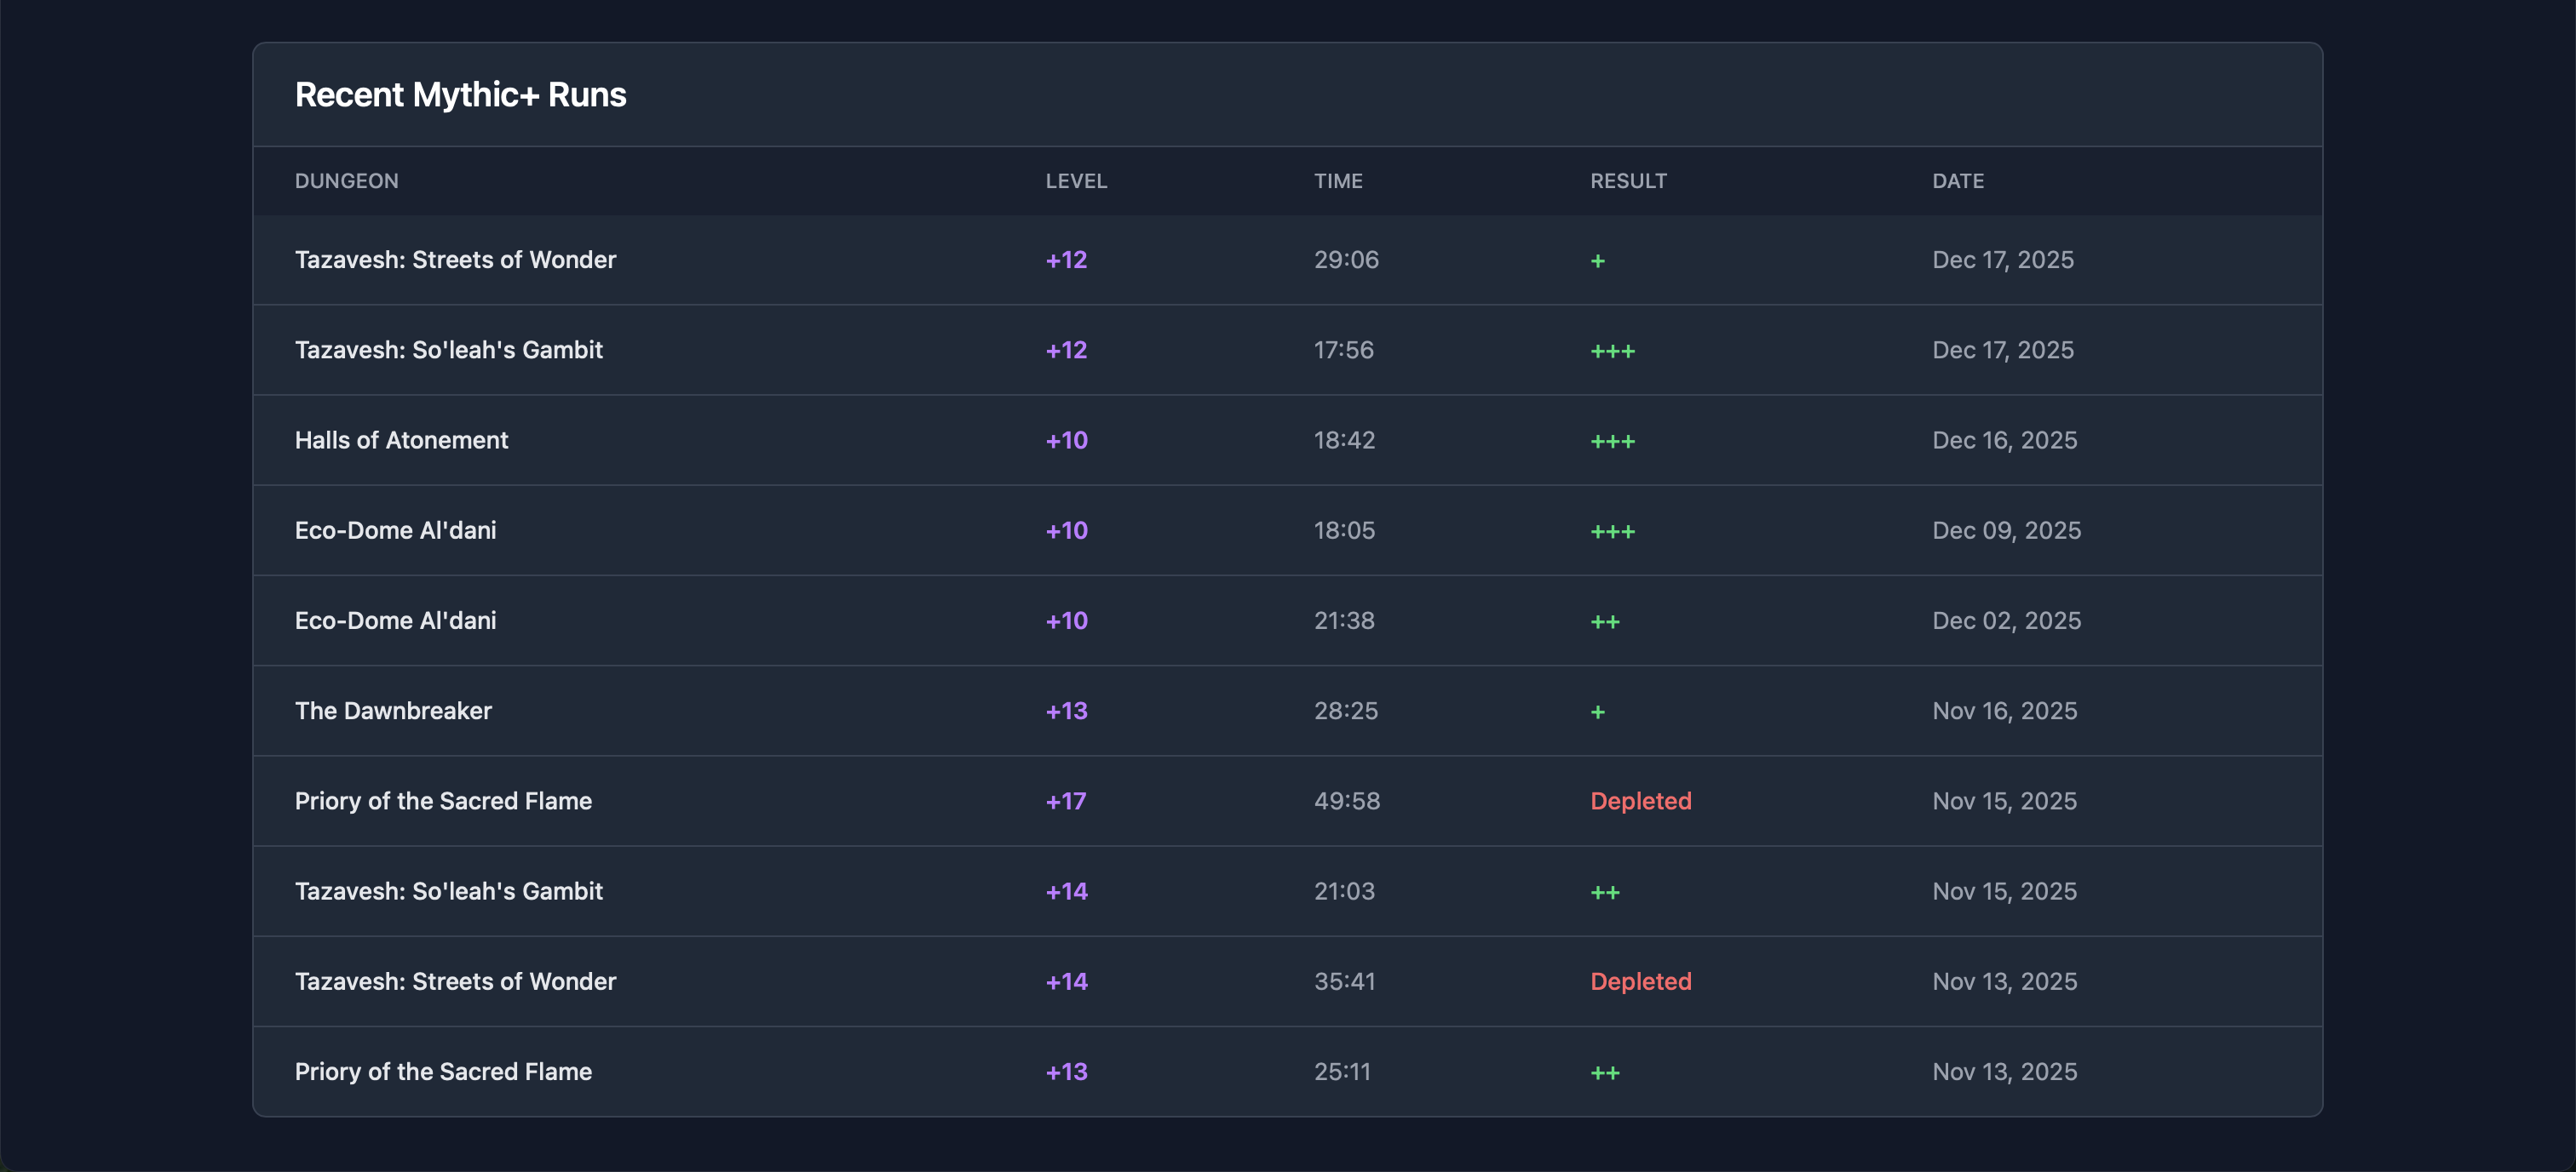
Task: Select the Tazavesh: Streets of Wonder +12 run
Action: pos(455,260)
